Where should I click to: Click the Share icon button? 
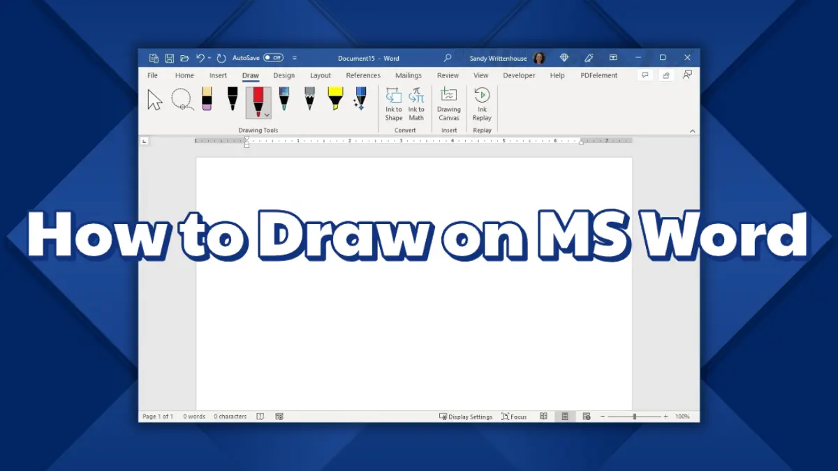click(x=666, y=75)
